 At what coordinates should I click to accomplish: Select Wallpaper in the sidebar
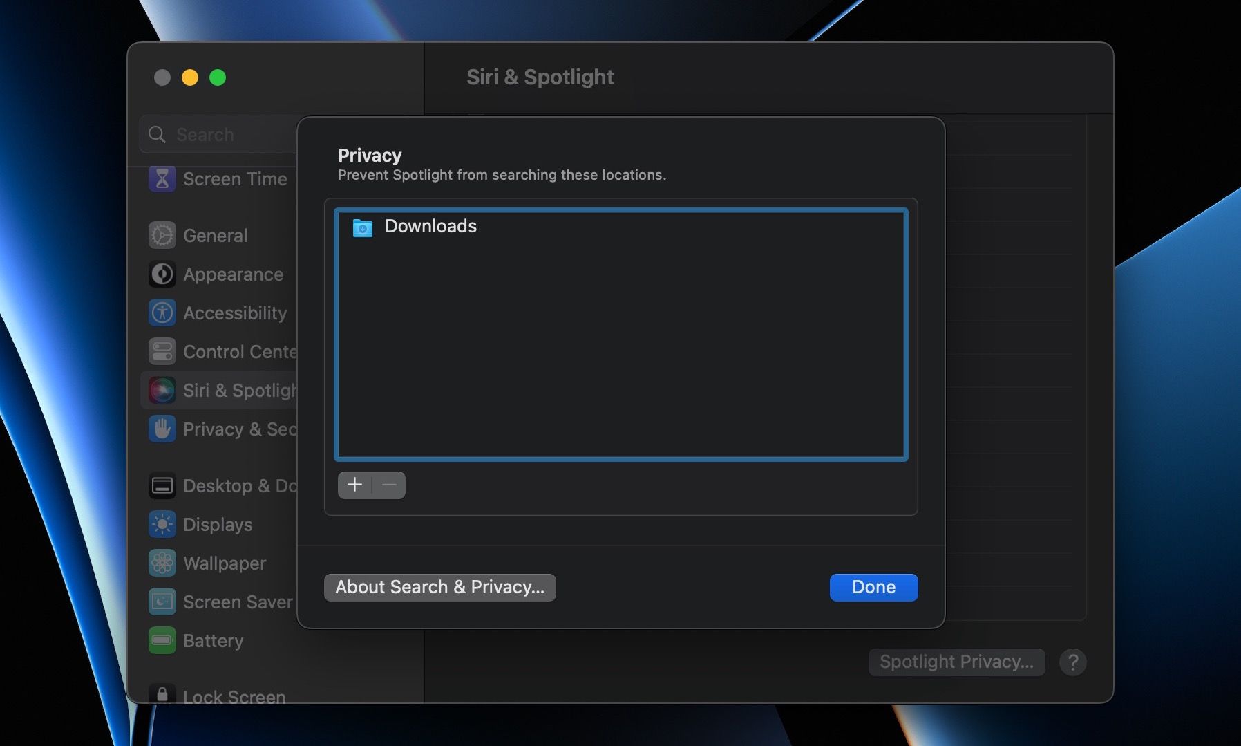click(220, 563)
